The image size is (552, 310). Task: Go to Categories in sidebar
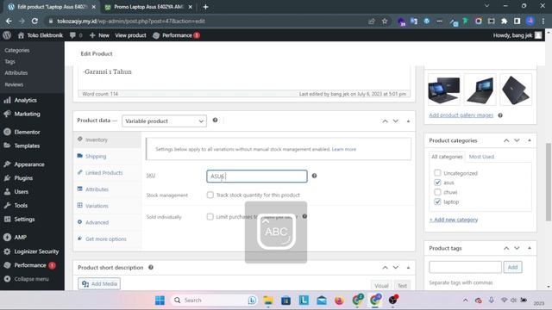(x=17, y=50)
